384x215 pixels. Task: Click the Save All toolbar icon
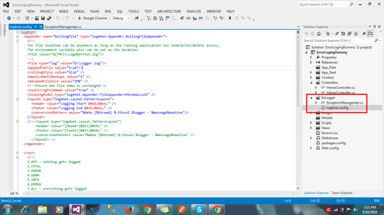point(49,18)
